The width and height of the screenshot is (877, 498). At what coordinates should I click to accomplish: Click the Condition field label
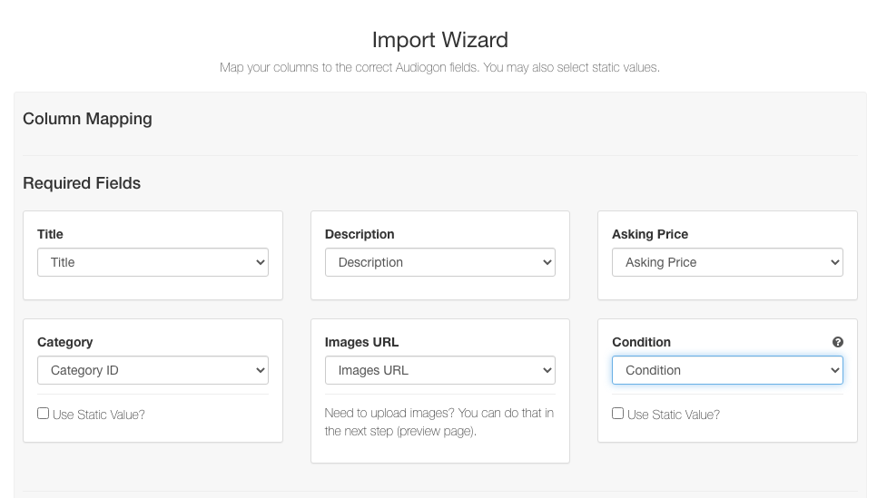(x=641, y=342)
